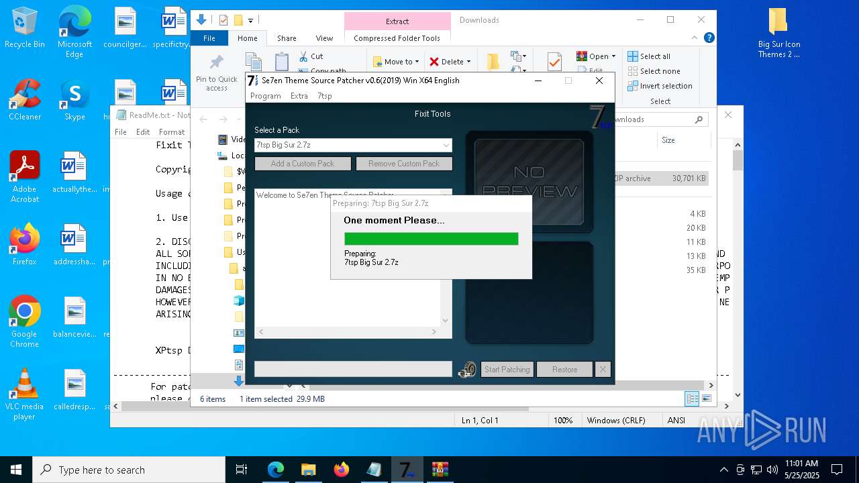Open the Notepad Edit menu
The image size is (859, 483).
pos(143,132)
